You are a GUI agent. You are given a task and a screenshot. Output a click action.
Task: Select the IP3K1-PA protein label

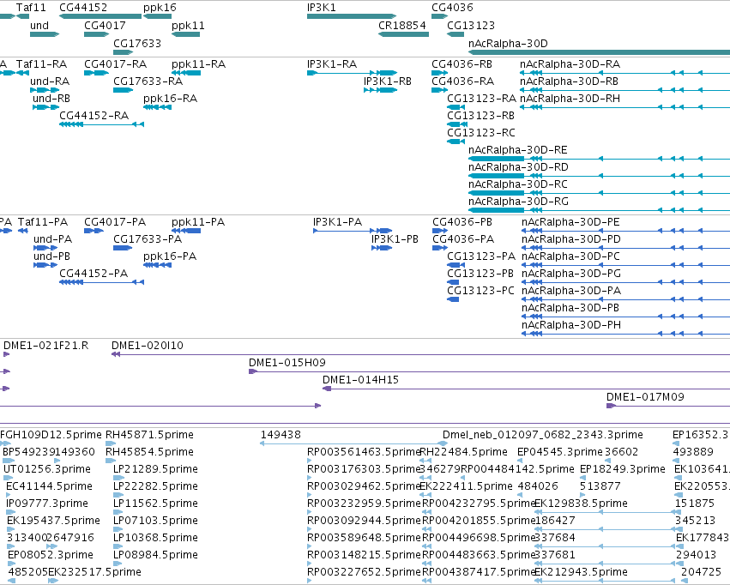click(x=337, y=222)
